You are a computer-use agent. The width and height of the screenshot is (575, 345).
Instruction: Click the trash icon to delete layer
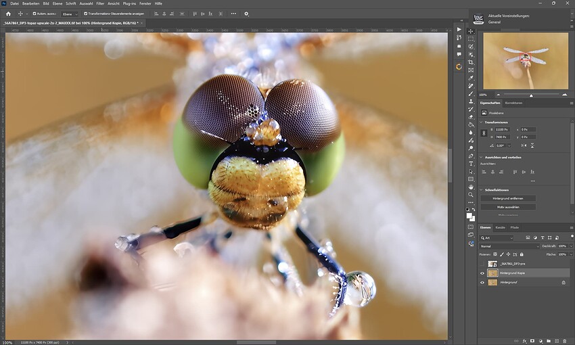(565, 341)
